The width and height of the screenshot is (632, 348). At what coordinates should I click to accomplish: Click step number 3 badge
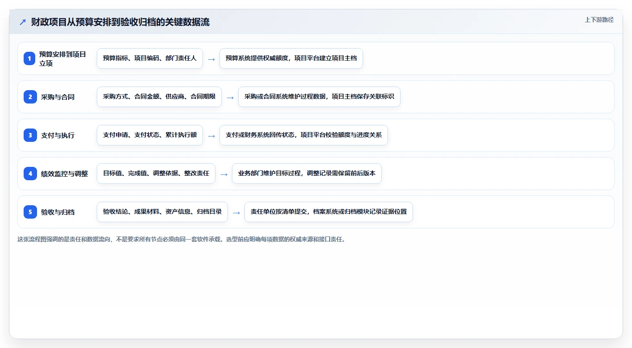pos(30,135)
